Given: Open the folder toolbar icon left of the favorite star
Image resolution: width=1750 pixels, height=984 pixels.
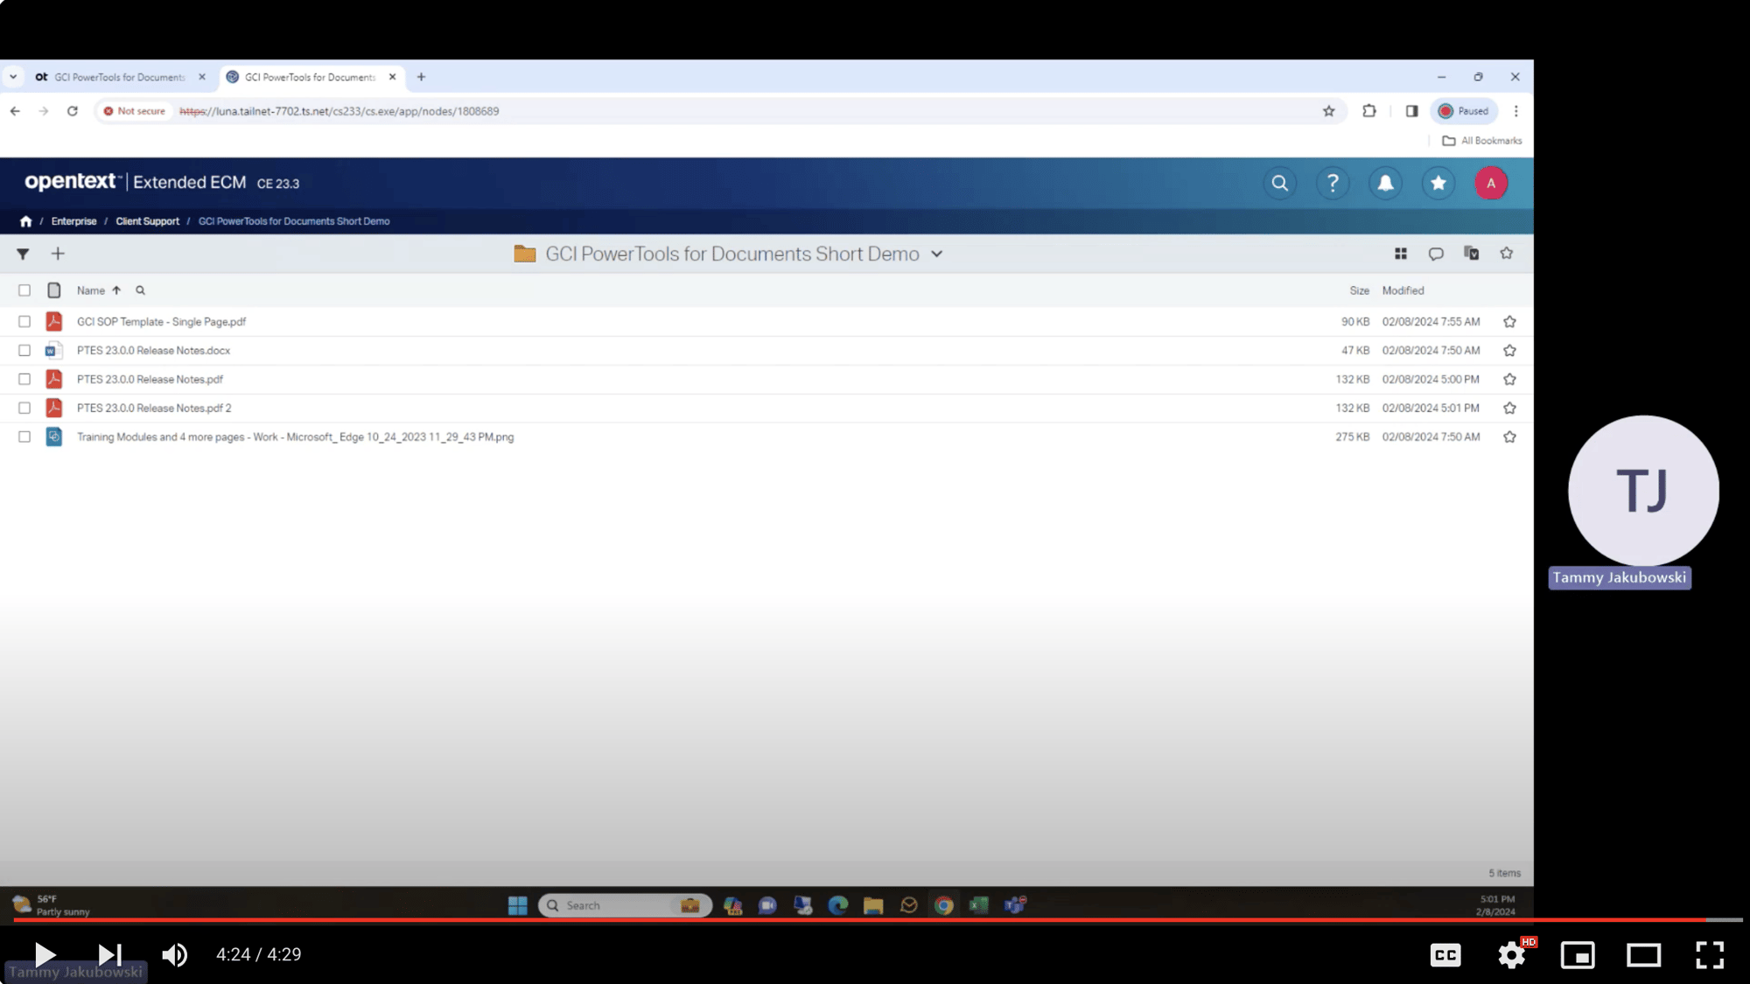Looking at the screenshot, I should (x=1471, y=253).
